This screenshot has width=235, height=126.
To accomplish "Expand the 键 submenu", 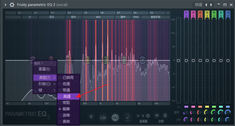I will click(45, 90).
